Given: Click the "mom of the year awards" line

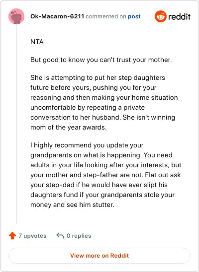Looking at the screenshot, I should pyautogui.click(x=69, y=128).
